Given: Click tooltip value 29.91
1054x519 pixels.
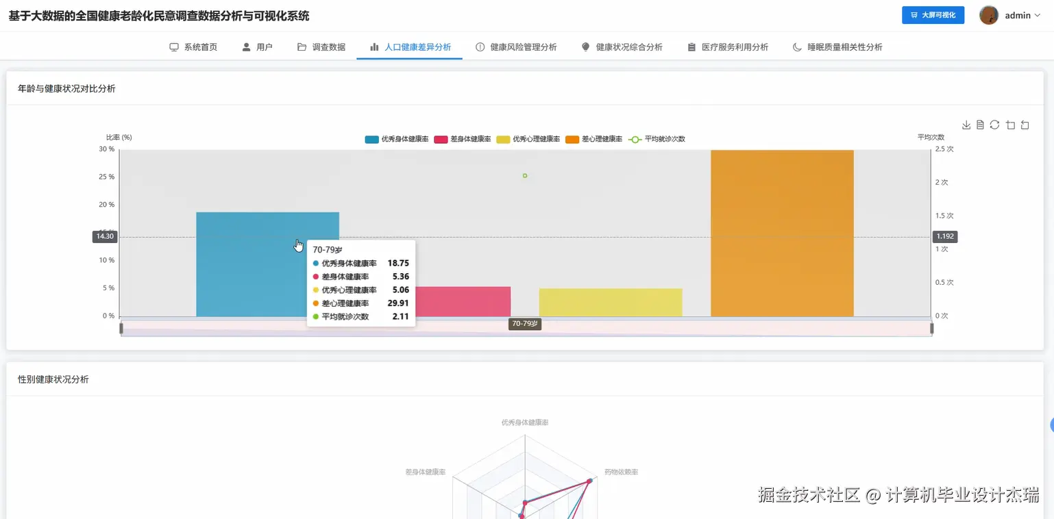Looking at the screenshot, I should click(x=398, y=303).
